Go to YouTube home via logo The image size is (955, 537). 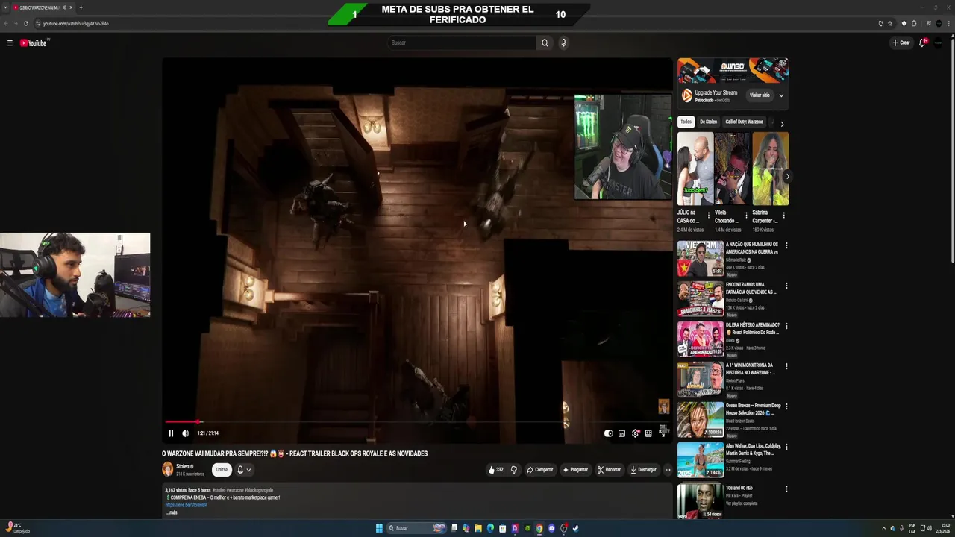click(34, 43)
